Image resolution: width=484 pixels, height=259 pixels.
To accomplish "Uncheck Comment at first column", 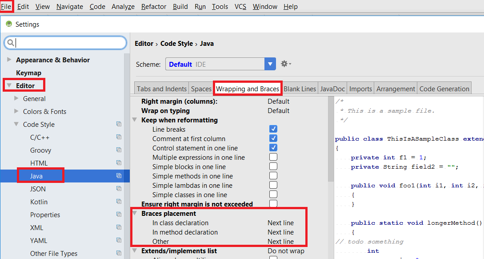I will 273,138.
